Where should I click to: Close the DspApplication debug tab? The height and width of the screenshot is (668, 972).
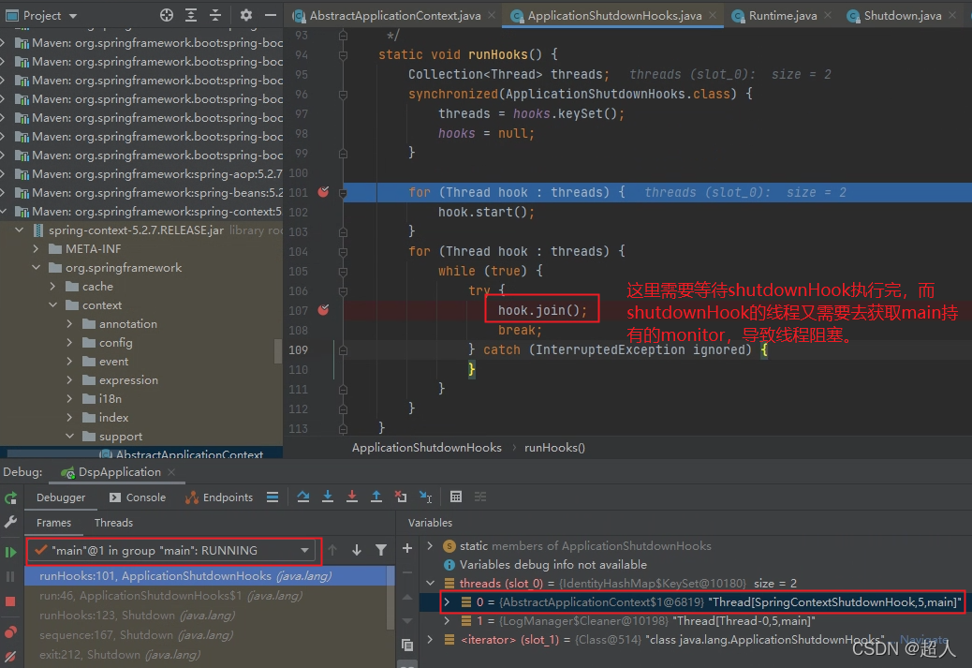[171, 472]
